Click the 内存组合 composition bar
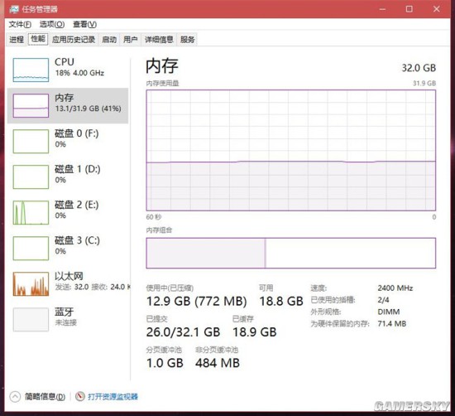The image size is (455, 416). (290, 253)
